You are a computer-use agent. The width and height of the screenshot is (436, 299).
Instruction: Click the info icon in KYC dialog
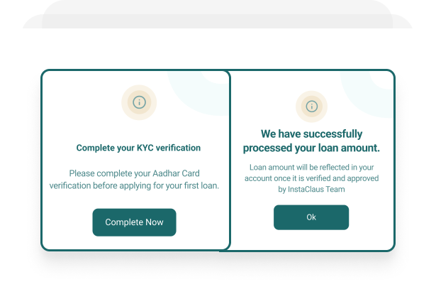139,103
